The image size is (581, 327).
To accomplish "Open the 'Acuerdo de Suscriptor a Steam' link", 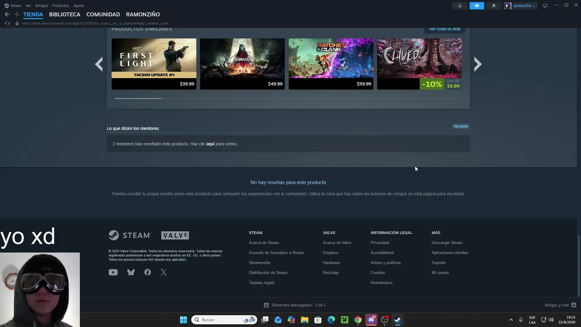I will (x=276, y=253).
